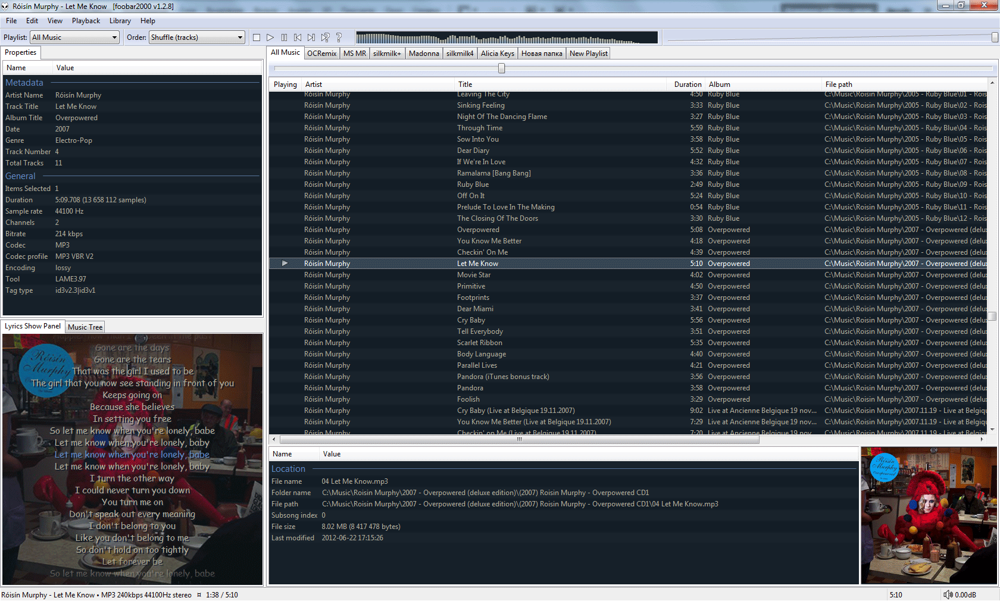Pause playback with the Pause icon

[x=284, y=37]
